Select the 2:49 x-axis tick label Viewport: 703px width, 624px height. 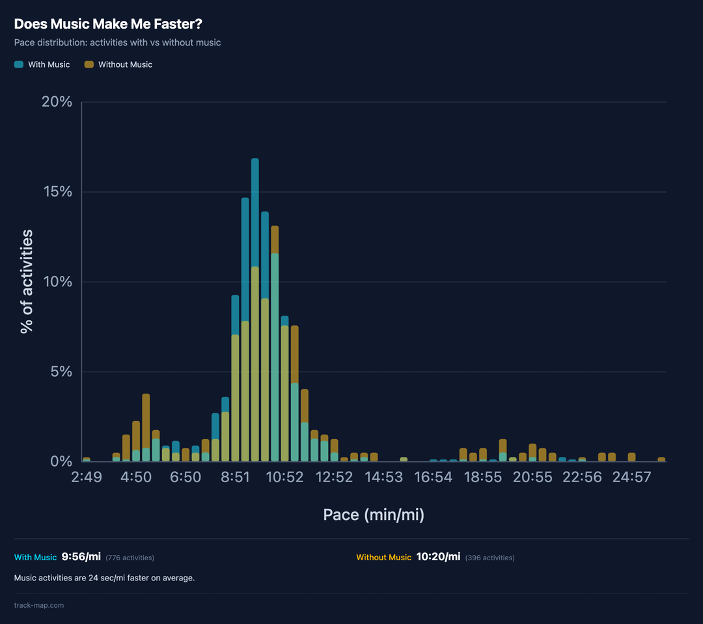[x=87, y=478]
